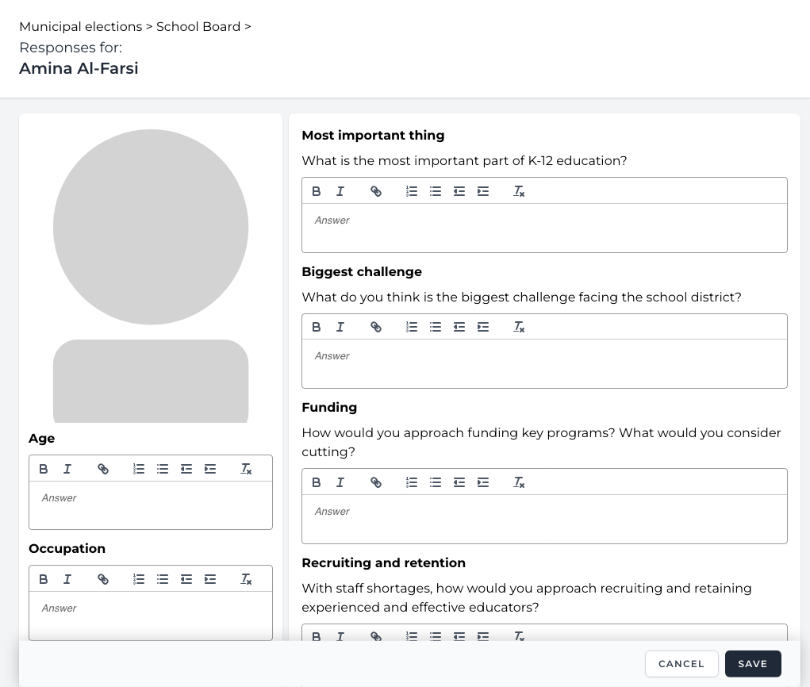This screenshot has width=810, height=687.
Task: Insert link in Occupation editor toolbar
Action: [103, 579]
